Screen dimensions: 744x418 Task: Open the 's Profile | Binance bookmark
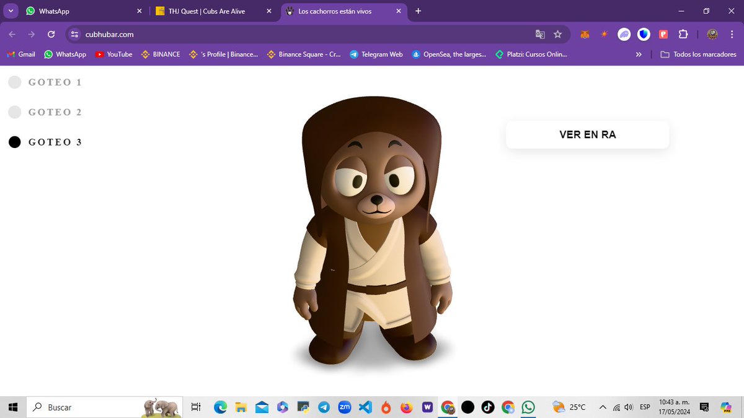(224, 54)
